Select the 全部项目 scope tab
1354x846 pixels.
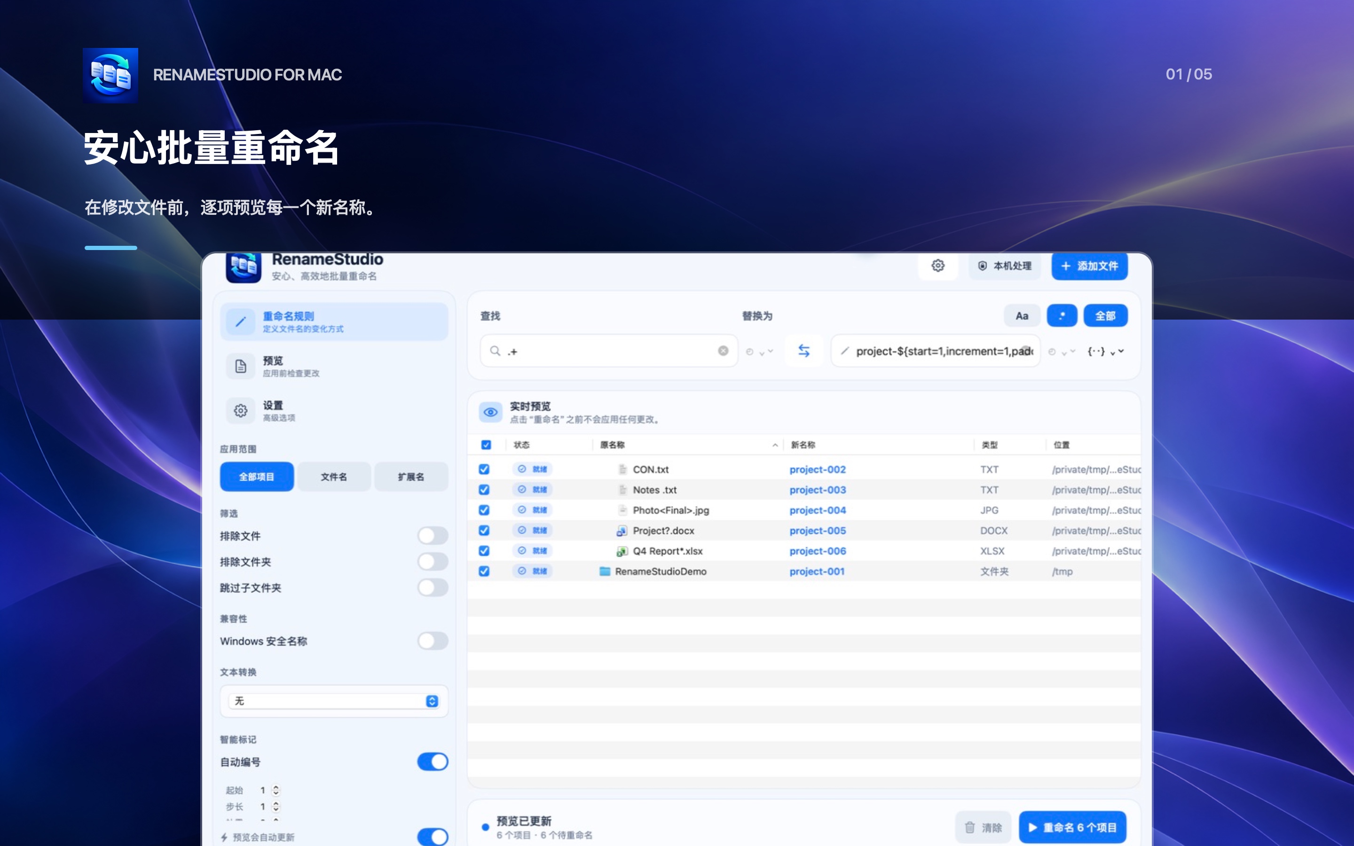pyautogui.click(x=257, y=477)
